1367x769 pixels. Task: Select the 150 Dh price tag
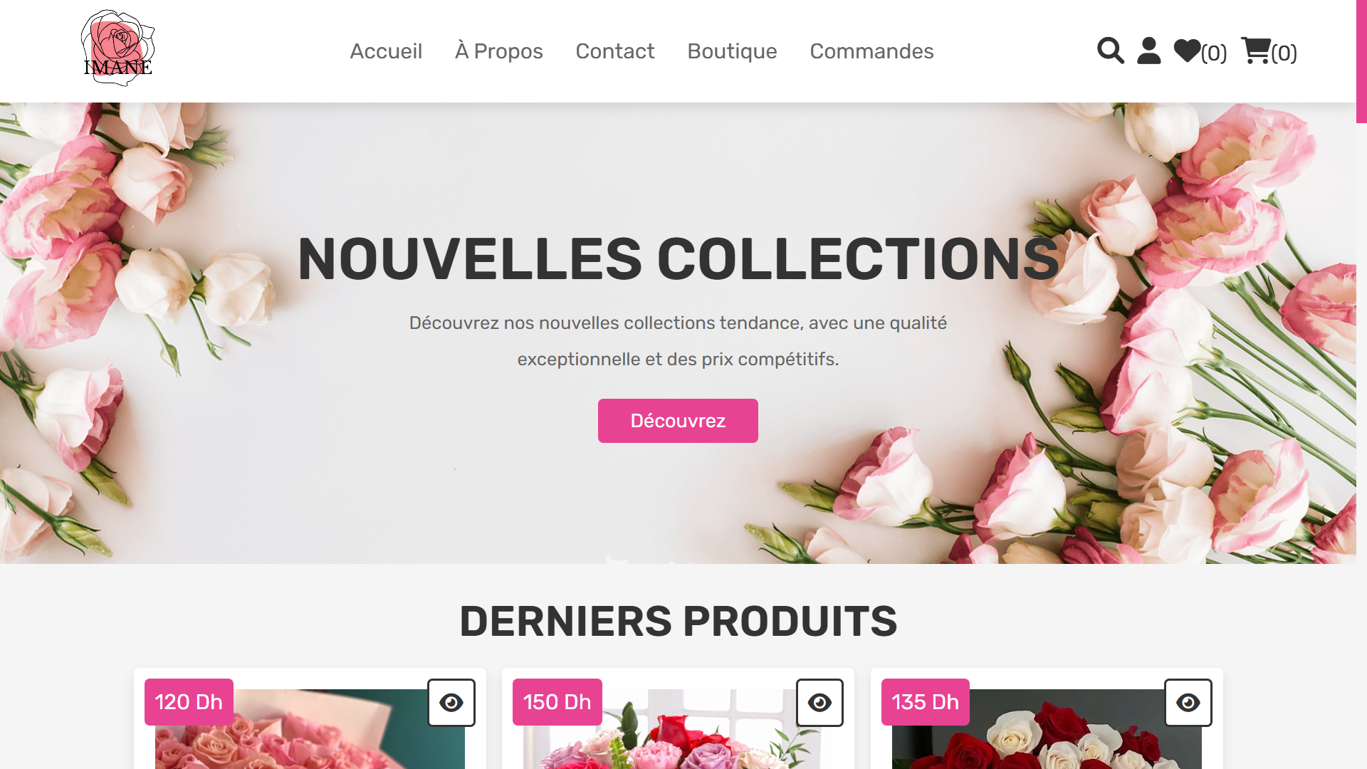click(557, 702)
